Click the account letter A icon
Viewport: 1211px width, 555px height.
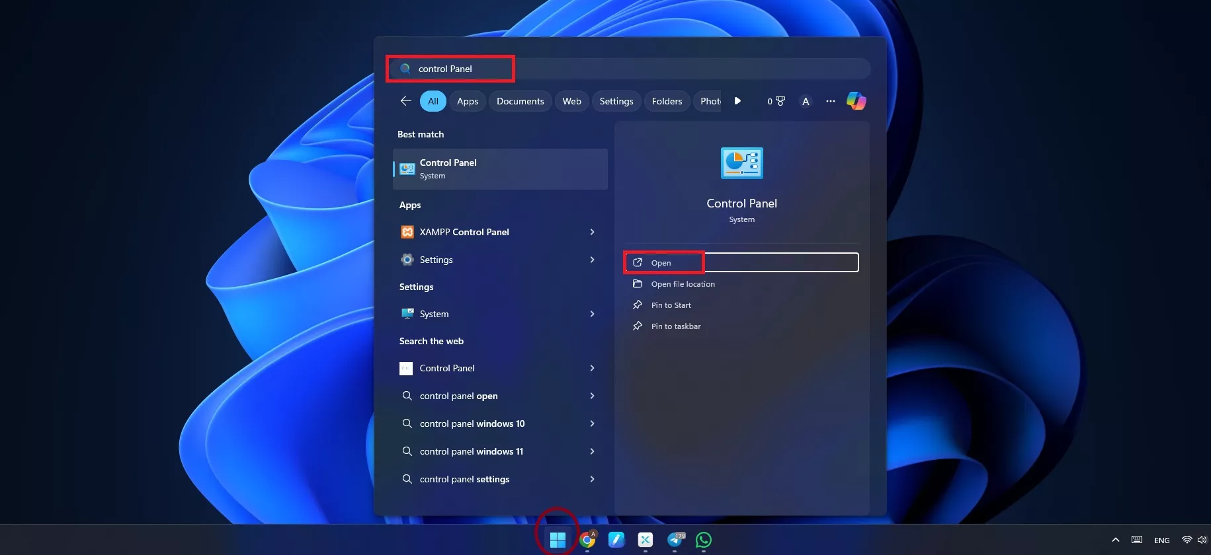click(x=806, y=101)
